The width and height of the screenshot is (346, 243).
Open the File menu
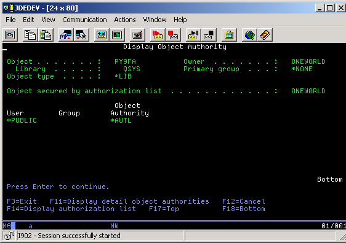(x=10, y=20)
